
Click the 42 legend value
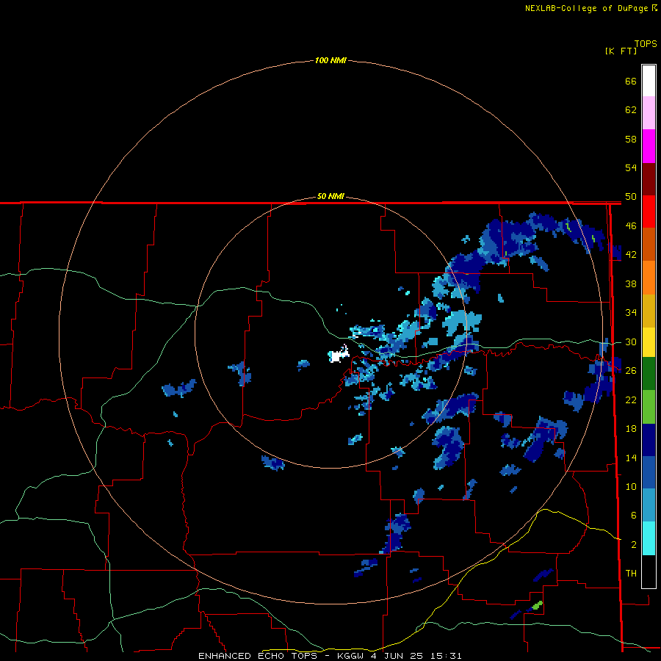pos(631,255)
